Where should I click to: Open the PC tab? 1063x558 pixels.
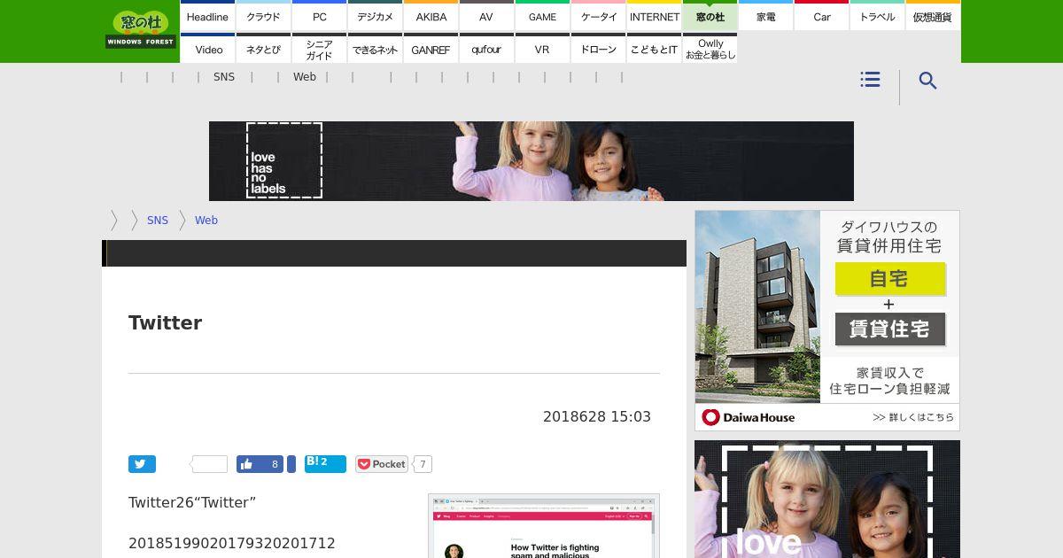pyautogui.click(x=320, y=16)
